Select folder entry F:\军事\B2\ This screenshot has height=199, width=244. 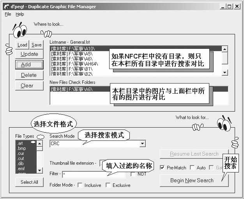pyautogui.click(x=136, y=74)
